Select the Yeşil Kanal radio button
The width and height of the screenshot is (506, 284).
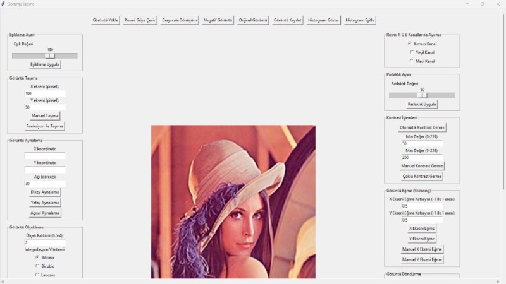pos(412,52)
